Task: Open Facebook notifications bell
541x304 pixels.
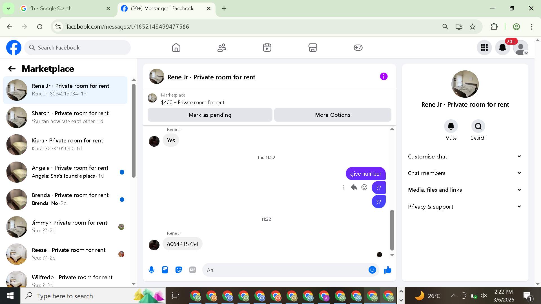Action: [x=502, y=48]
